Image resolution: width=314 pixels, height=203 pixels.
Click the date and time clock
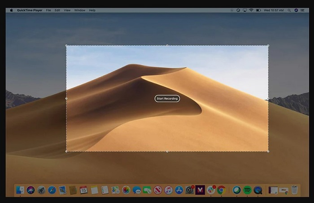pos(274,10)
